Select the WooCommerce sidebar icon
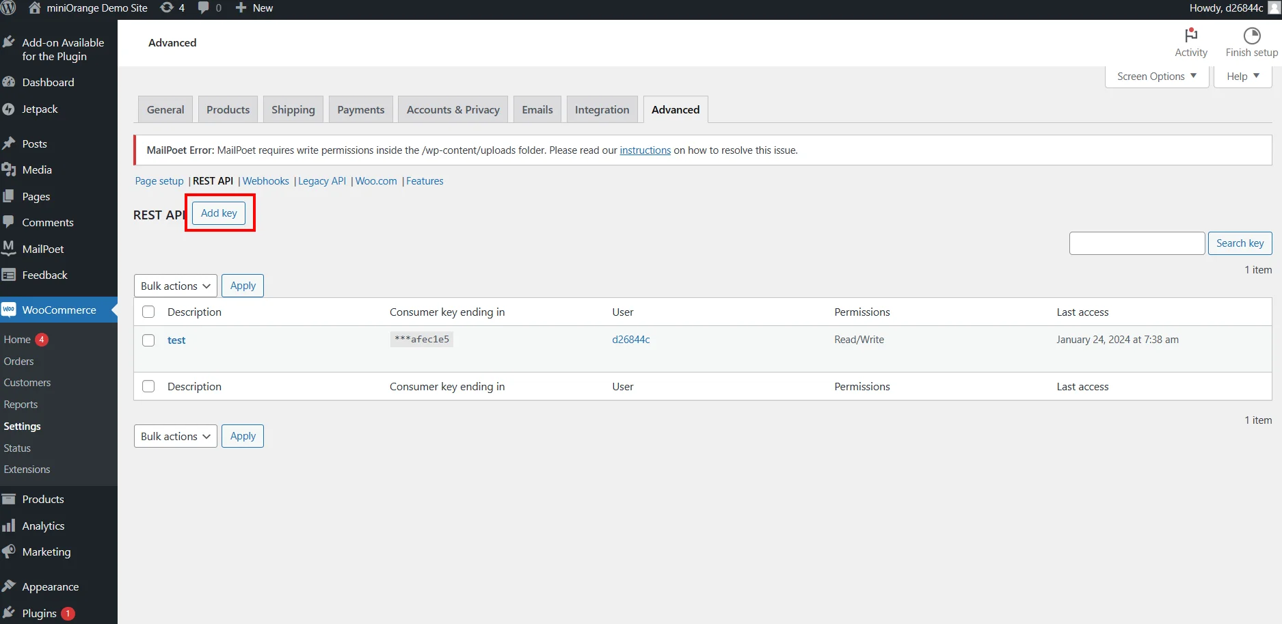 coord(9,310)
